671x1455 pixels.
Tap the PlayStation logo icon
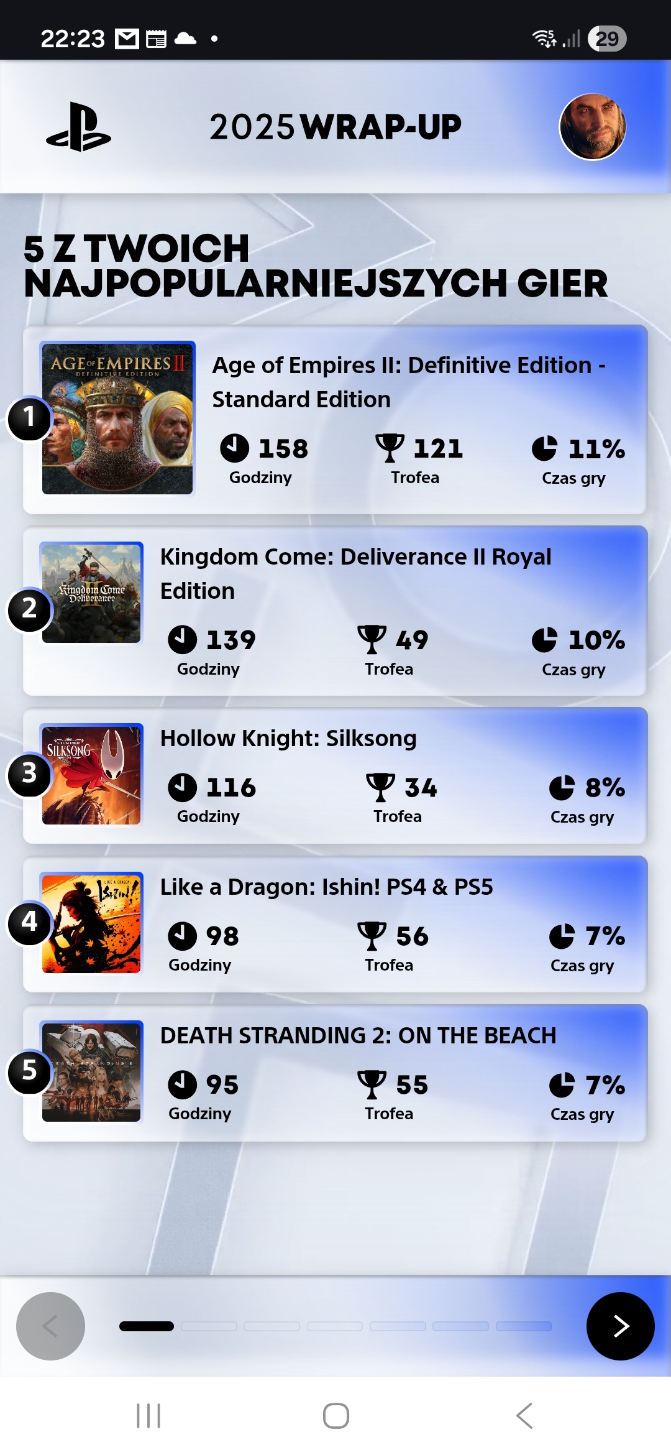79,127
